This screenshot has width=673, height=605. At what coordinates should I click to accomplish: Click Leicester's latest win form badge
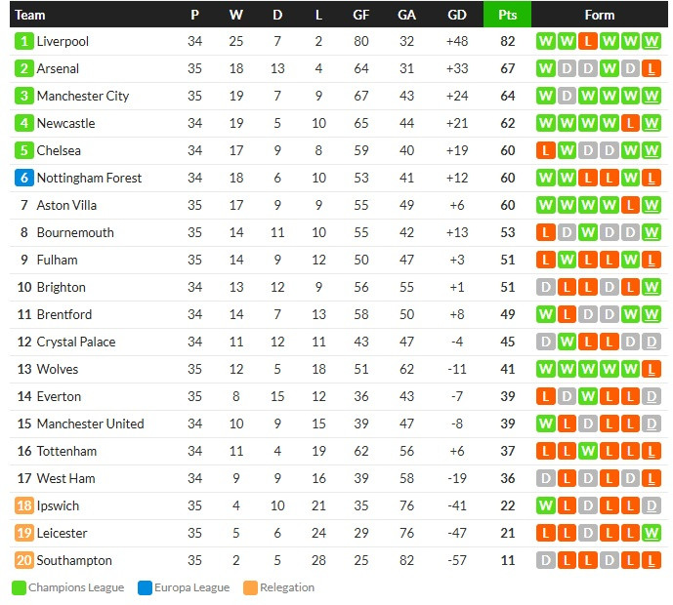tap(652, 533)
